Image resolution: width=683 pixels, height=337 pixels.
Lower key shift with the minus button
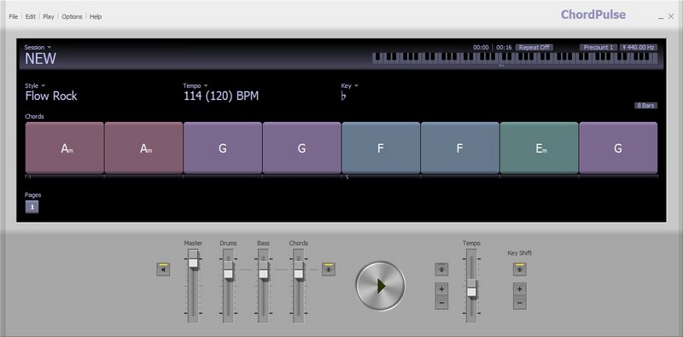click(520, 303)
